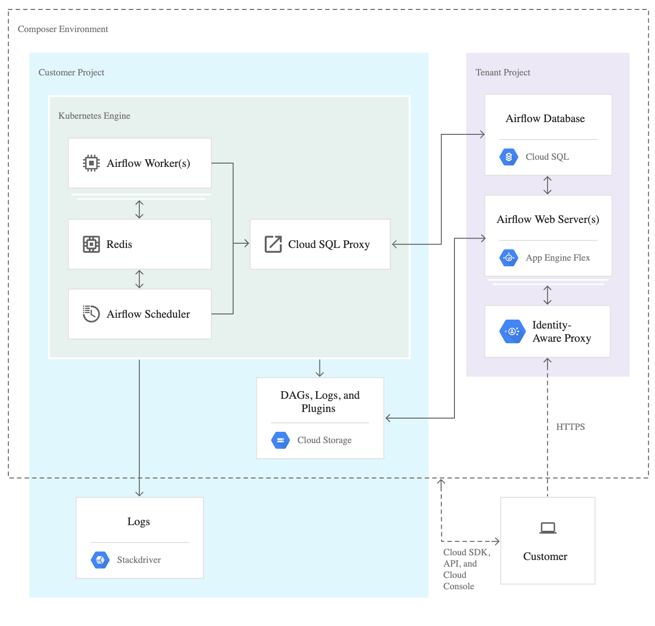
Task: Click the Cloud Storage hexagon icon
Action: point(280,440)
